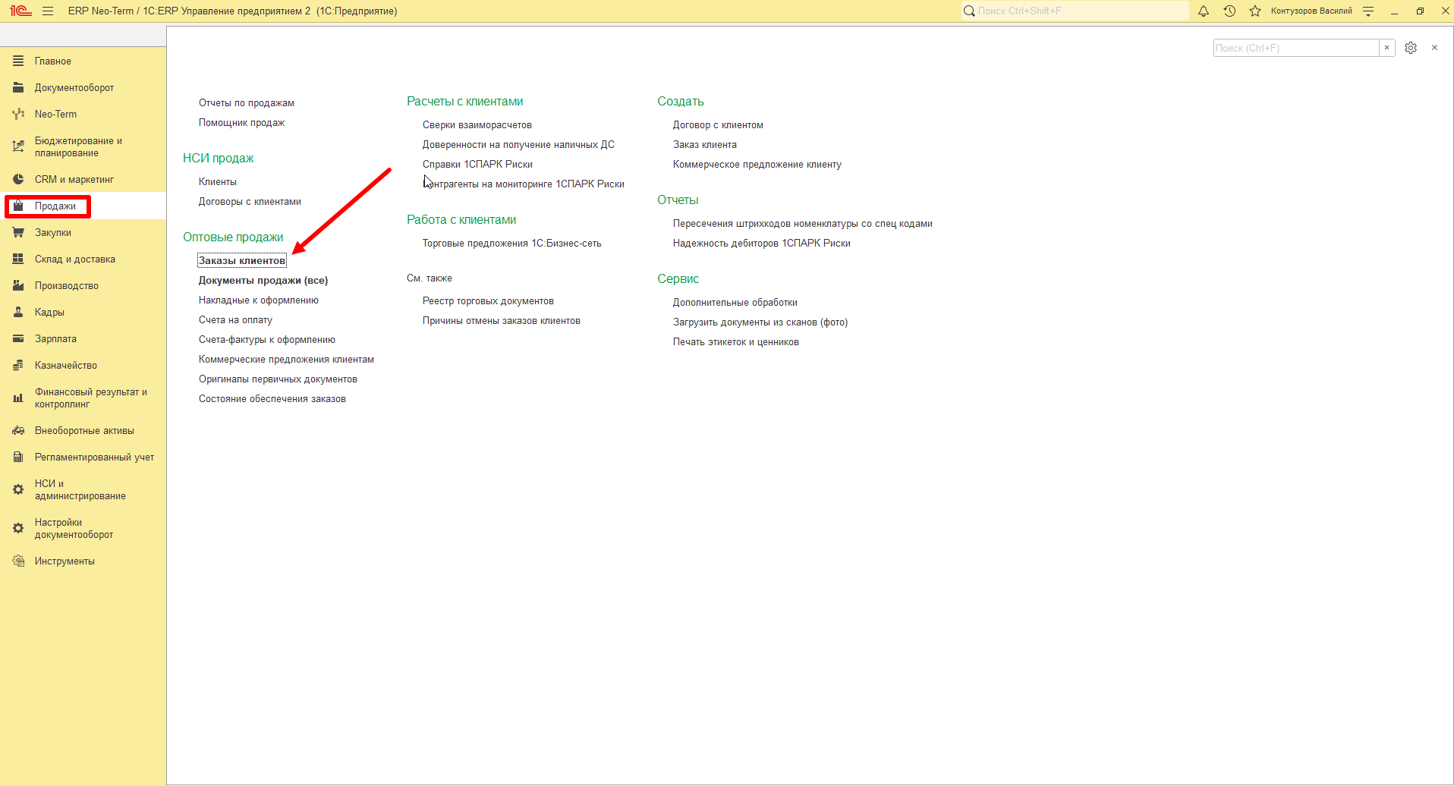This screenshot has width=1454, height=786.
Task: Open Дополнительные обработки under Сервис
Action: tap(735, 303)
